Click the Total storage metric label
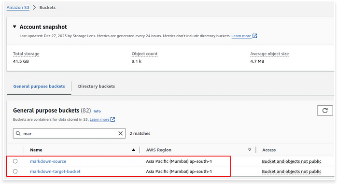338x185 pixels. pyautogui.click(x=26, y=54)
